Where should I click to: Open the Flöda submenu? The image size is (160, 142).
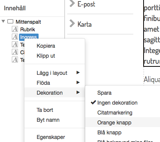(x=55, y=83)
